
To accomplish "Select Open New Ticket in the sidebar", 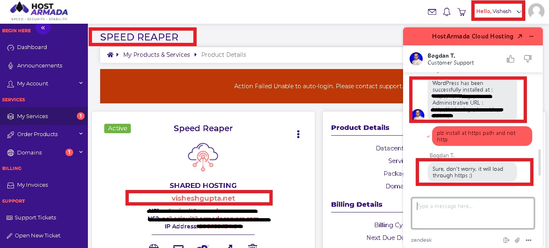I will (38, 235).
